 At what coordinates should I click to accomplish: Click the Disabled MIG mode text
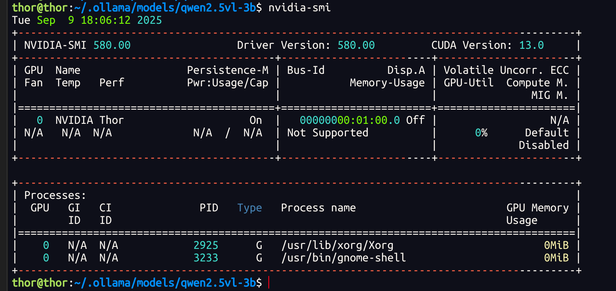(544, 145)
